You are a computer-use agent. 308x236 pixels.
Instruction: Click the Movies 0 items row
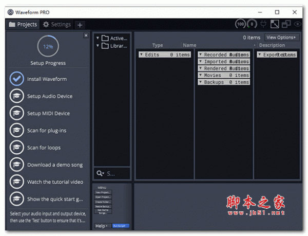[224, 75]
